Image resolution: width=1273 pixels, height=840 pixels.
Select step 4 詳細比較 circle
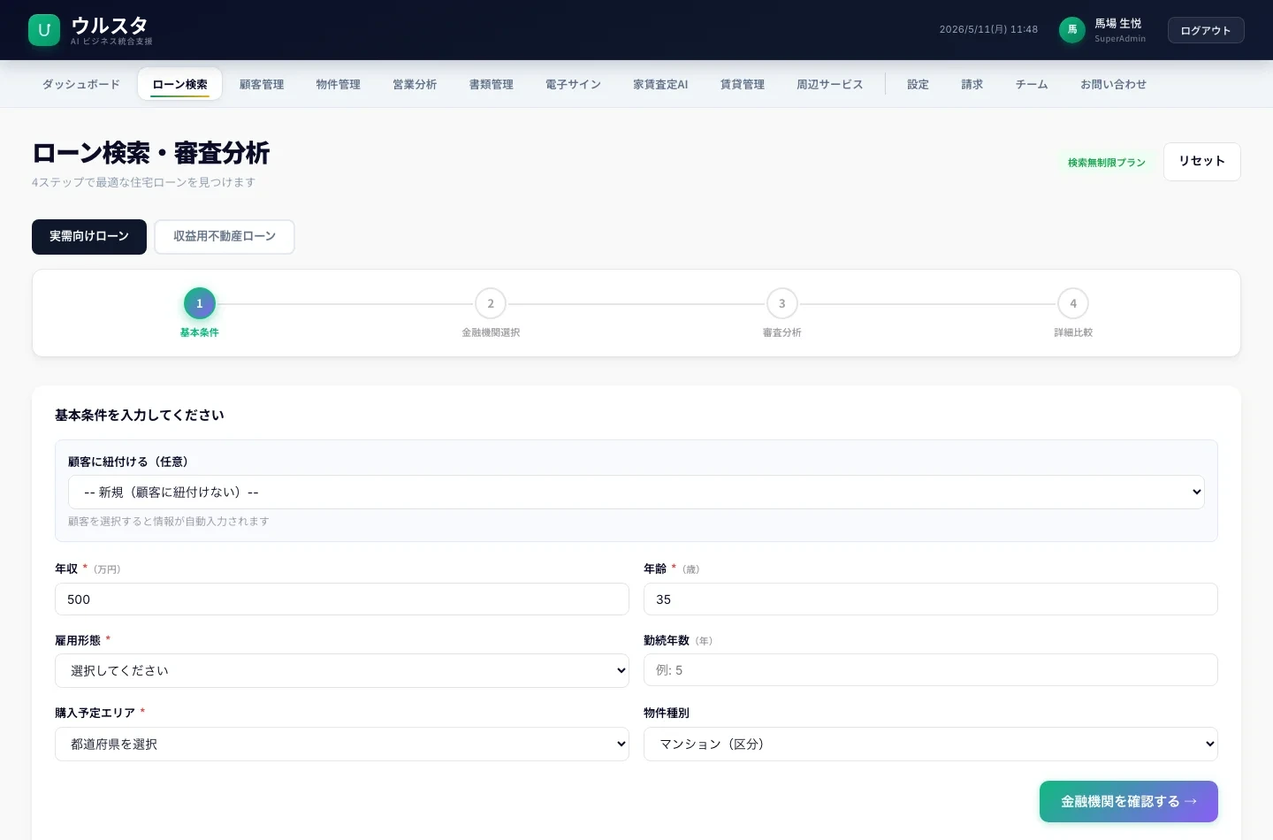[1073, 303]
